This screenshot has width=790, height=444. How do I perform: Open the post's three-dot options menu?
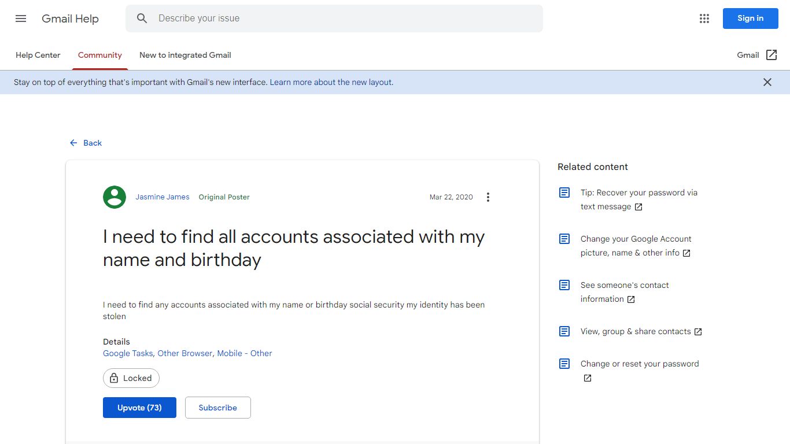click(488, 197)
